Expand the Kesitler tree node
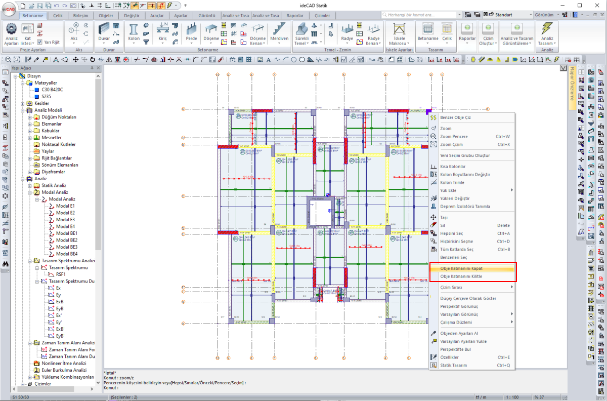The height and width of the screenshot is (401, 607). tap(23, 103)
